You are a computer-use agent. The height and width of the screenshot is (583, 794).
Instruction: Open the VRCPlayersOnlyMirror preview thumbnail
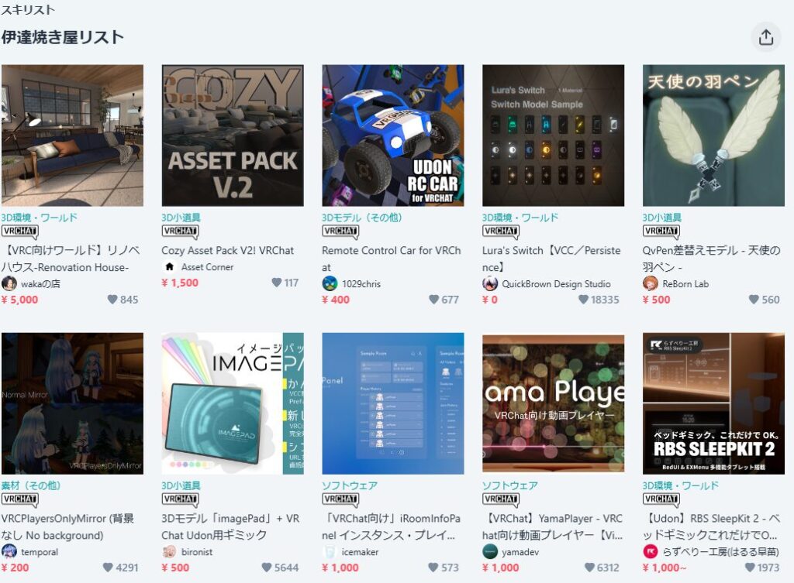72,403
